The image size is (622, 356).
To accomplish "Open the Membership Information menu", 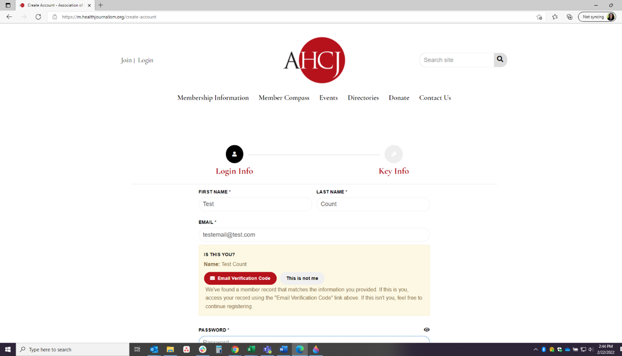I will pyautogui.click(x=213, y=98).
